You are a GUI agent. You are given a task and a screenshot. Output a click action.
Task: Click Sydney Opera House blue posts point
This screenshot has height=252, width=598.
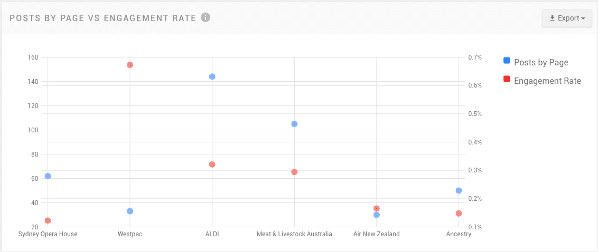pos(48,176)
